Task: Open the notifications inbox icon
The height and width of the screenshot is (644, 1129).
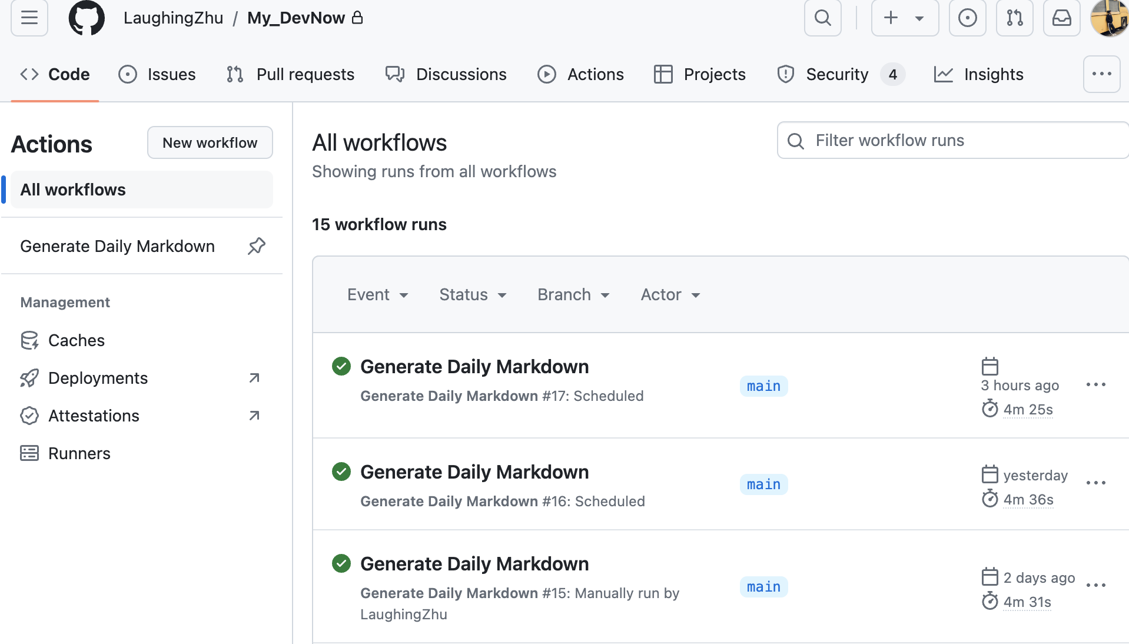Action: (1061, 18)
